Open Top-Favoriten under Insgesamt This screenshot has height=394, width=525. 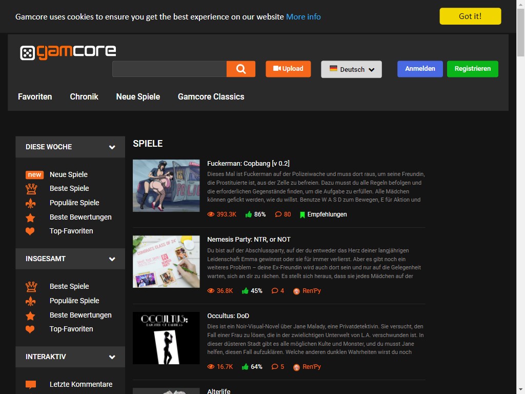(x=71, y=329)
